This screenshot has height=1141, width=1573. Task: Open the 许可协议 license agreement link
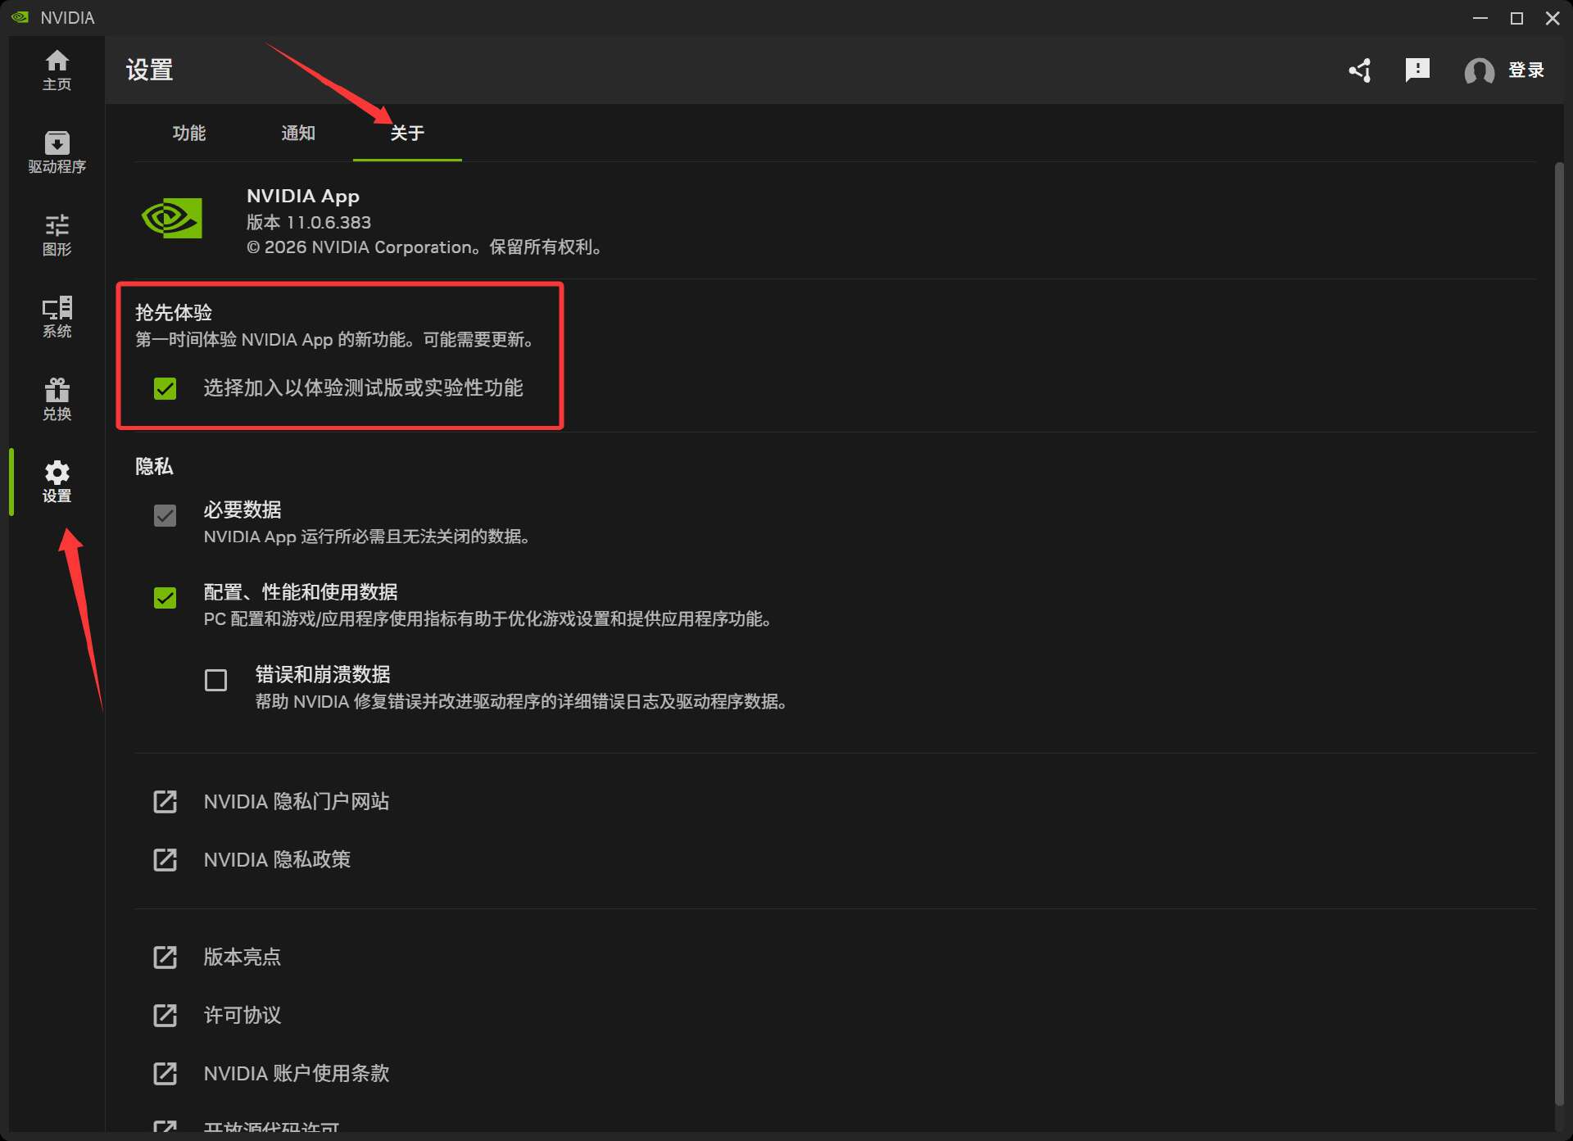[x=242, y=1015]
